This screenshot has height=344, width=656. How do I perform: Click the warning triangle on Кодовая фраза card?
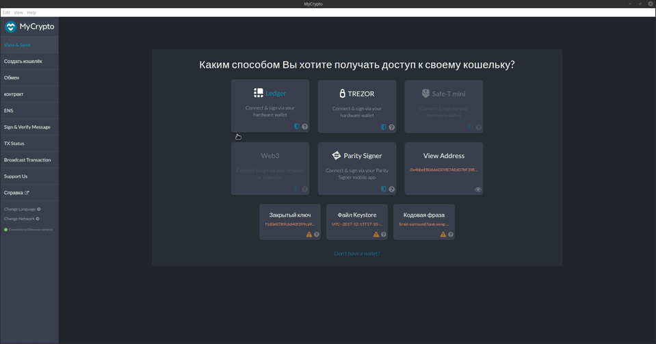pos(443,235)
